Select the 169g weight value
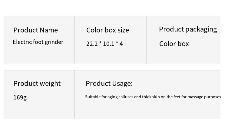The width and height of the screenshot is (228, 121). pyautogui.click(x=20, y=97)
